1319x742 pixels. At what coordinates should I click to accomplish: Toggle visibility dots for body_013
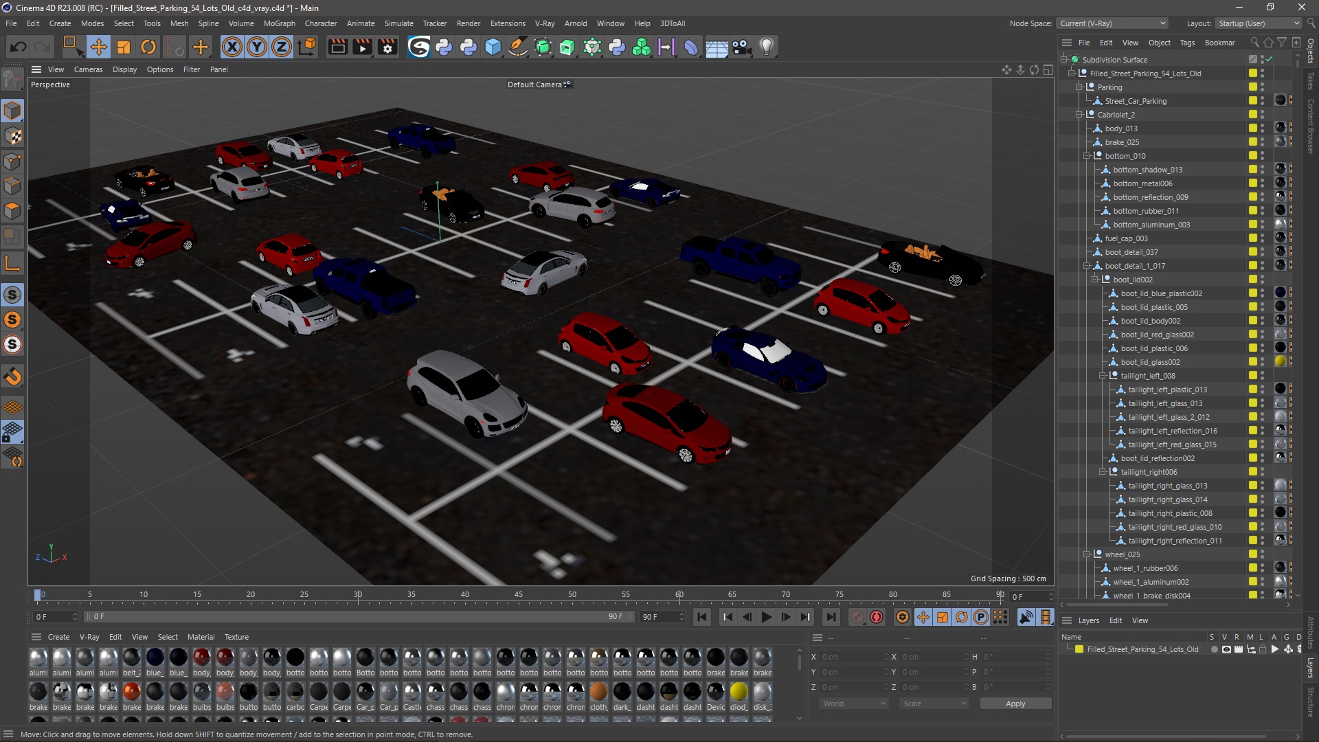(1262, 128)
